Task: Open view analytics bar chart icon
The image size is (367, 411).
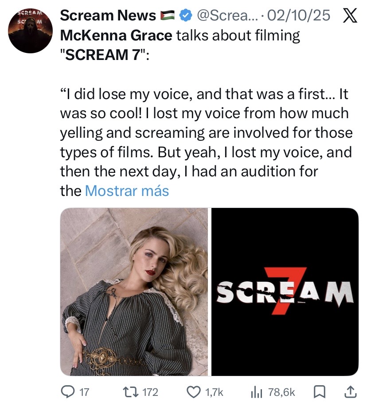Action: (257, 393)
